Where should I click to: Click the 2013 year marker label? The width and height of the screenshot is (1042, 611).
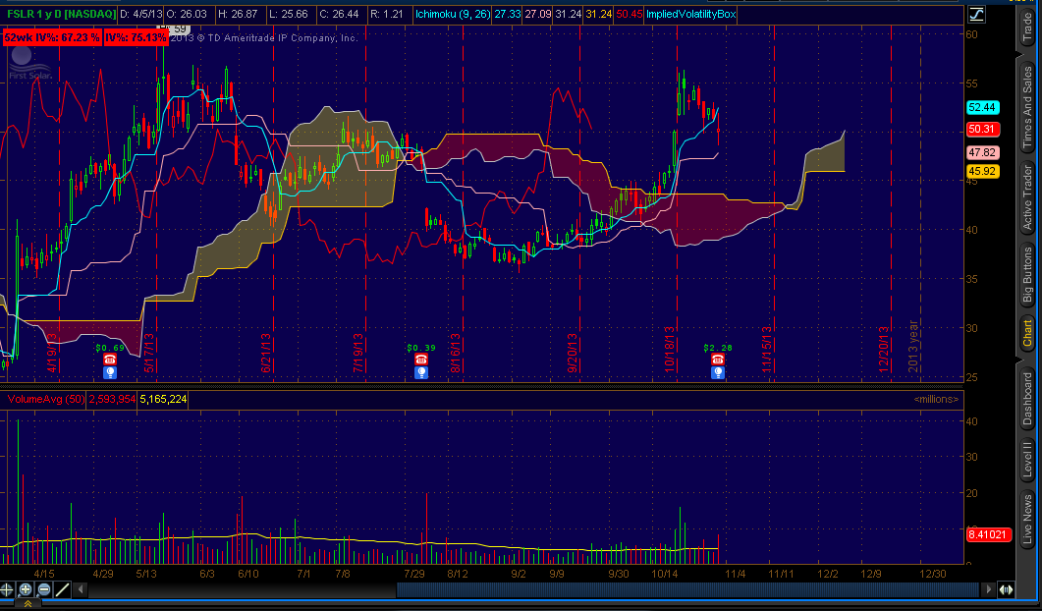point(913,346)
